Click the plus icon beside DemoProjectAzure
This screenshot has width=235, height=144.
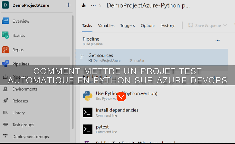[68, 5]
